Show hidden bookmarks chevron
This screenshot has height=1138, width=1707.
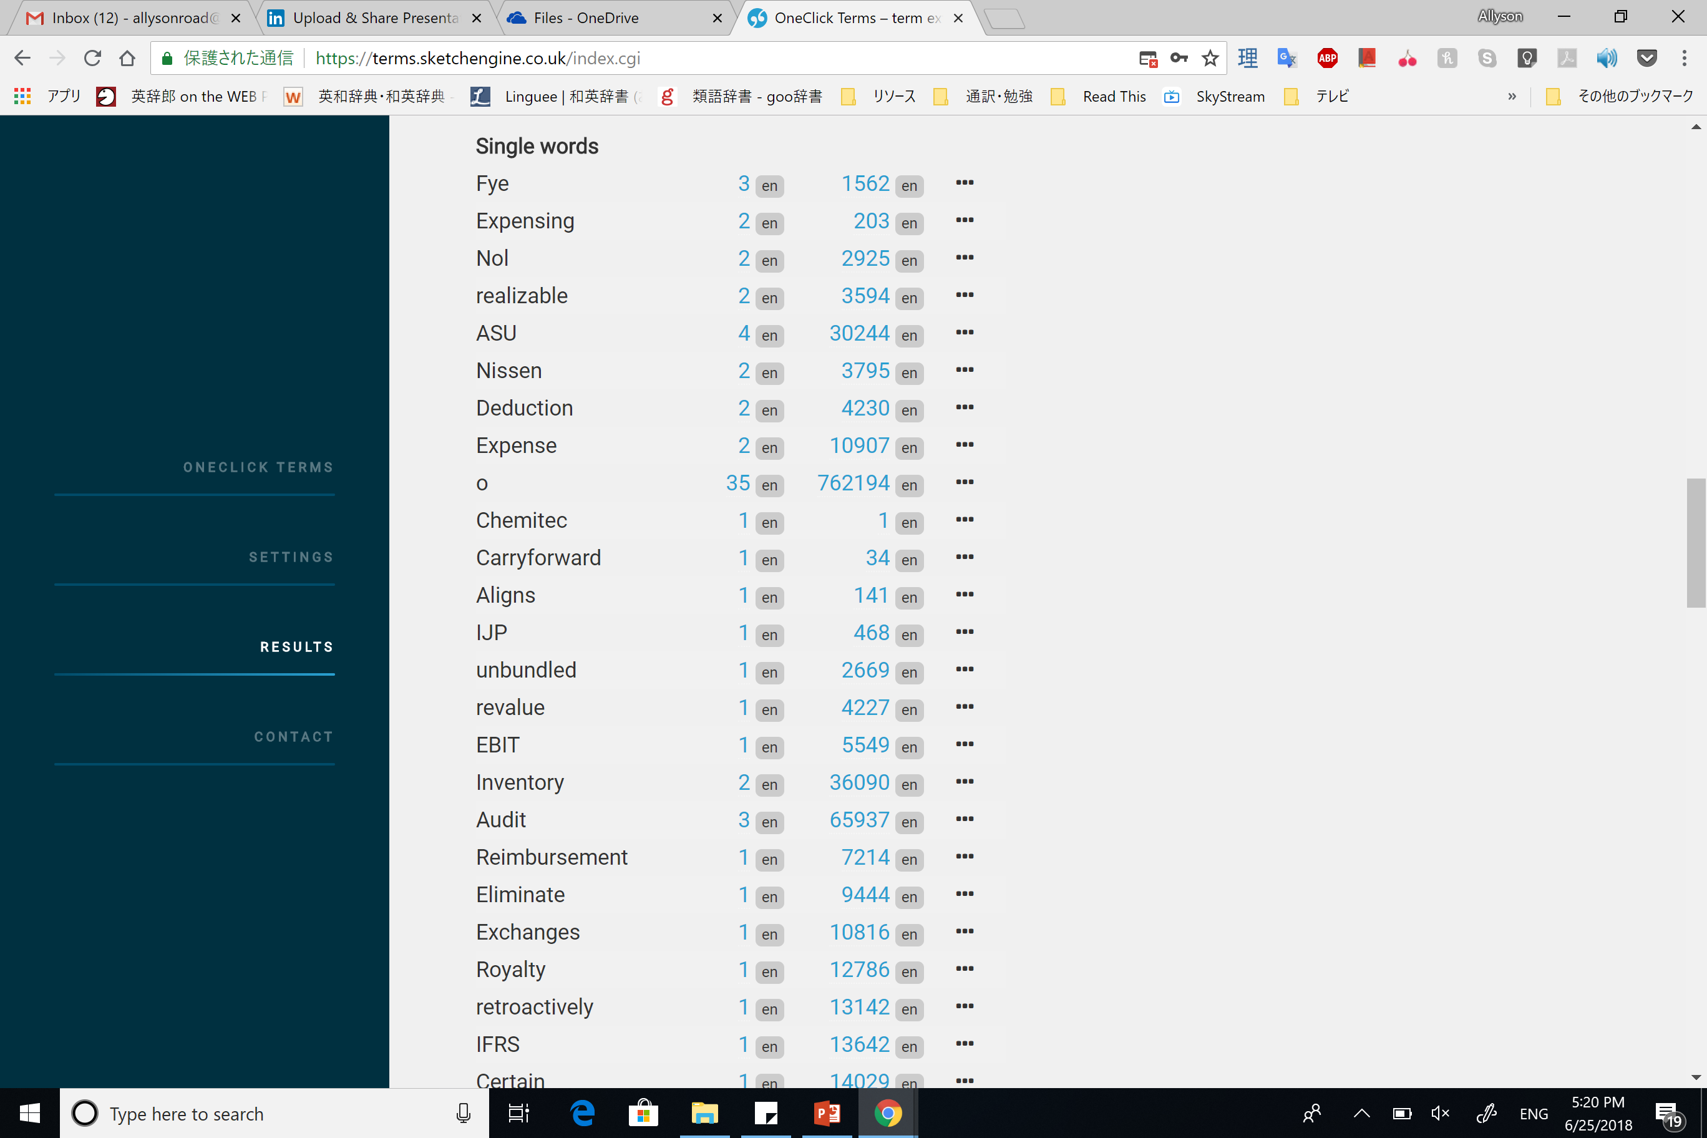[x=1512, y=97]
